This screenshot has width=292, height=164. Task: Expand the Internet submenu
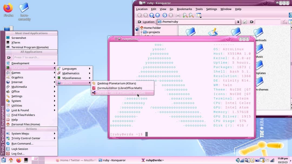31,82
